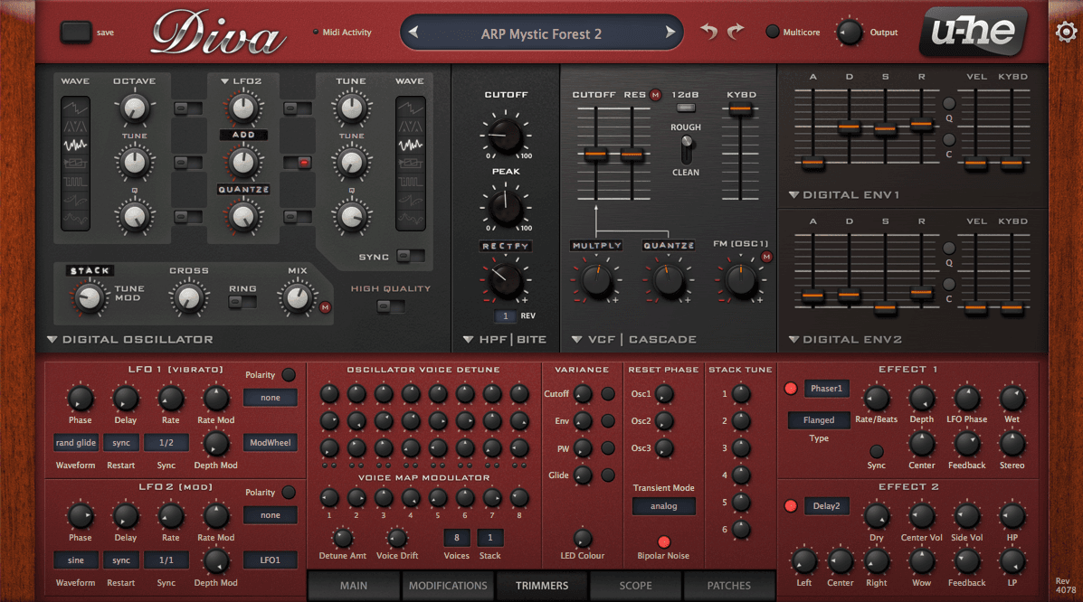Click the save button
Viewport: 1083px width, 602px height.
(x=76, y=32)
